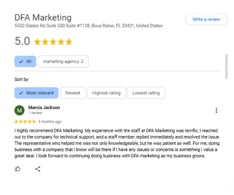Click the 1 review link under Marcia

click(x=35, y=113)
